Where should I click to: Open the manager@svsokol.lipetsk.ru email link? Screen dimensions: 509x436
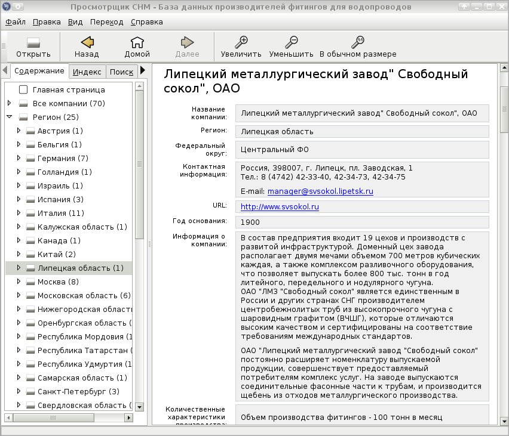pos(320,191)
